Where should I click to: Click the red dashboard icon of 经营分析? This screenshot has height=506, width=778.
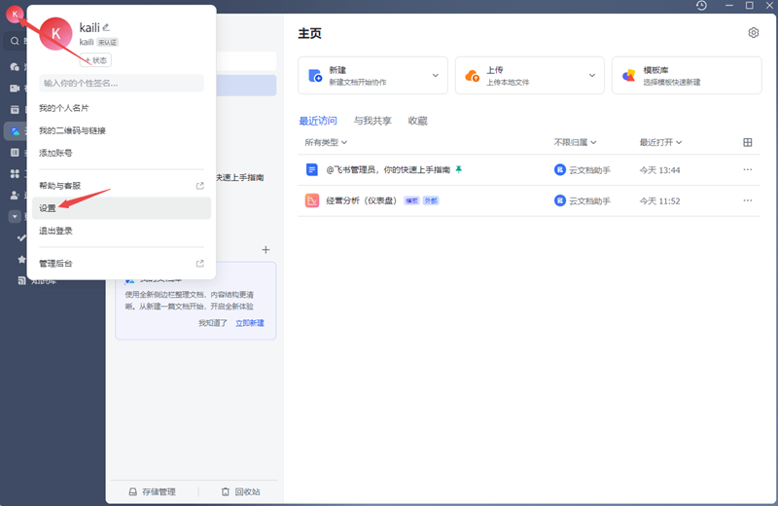pyautogui.click(x=311, y=200)
